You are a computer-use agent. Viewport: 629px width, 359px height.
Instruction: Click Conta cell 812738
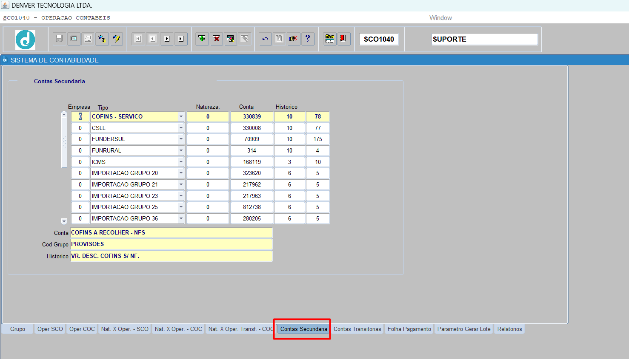(252, 207)
